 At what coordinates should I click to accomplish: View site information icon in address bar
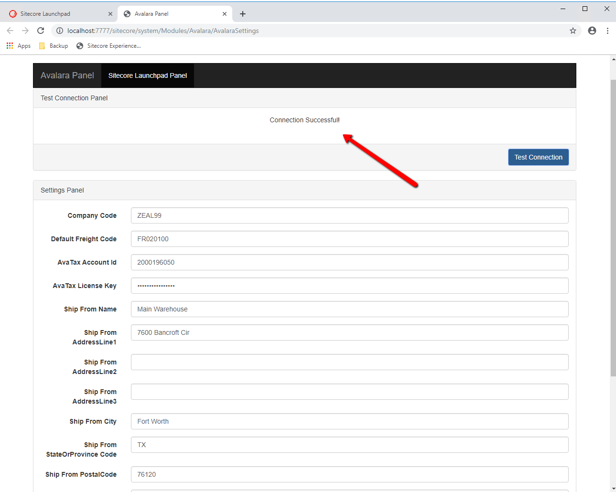60,31
